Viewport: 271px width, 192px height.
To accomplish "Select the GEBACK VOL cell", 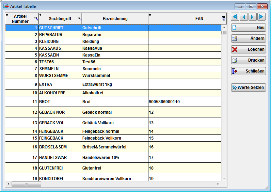I will click(x=60, y=123).
